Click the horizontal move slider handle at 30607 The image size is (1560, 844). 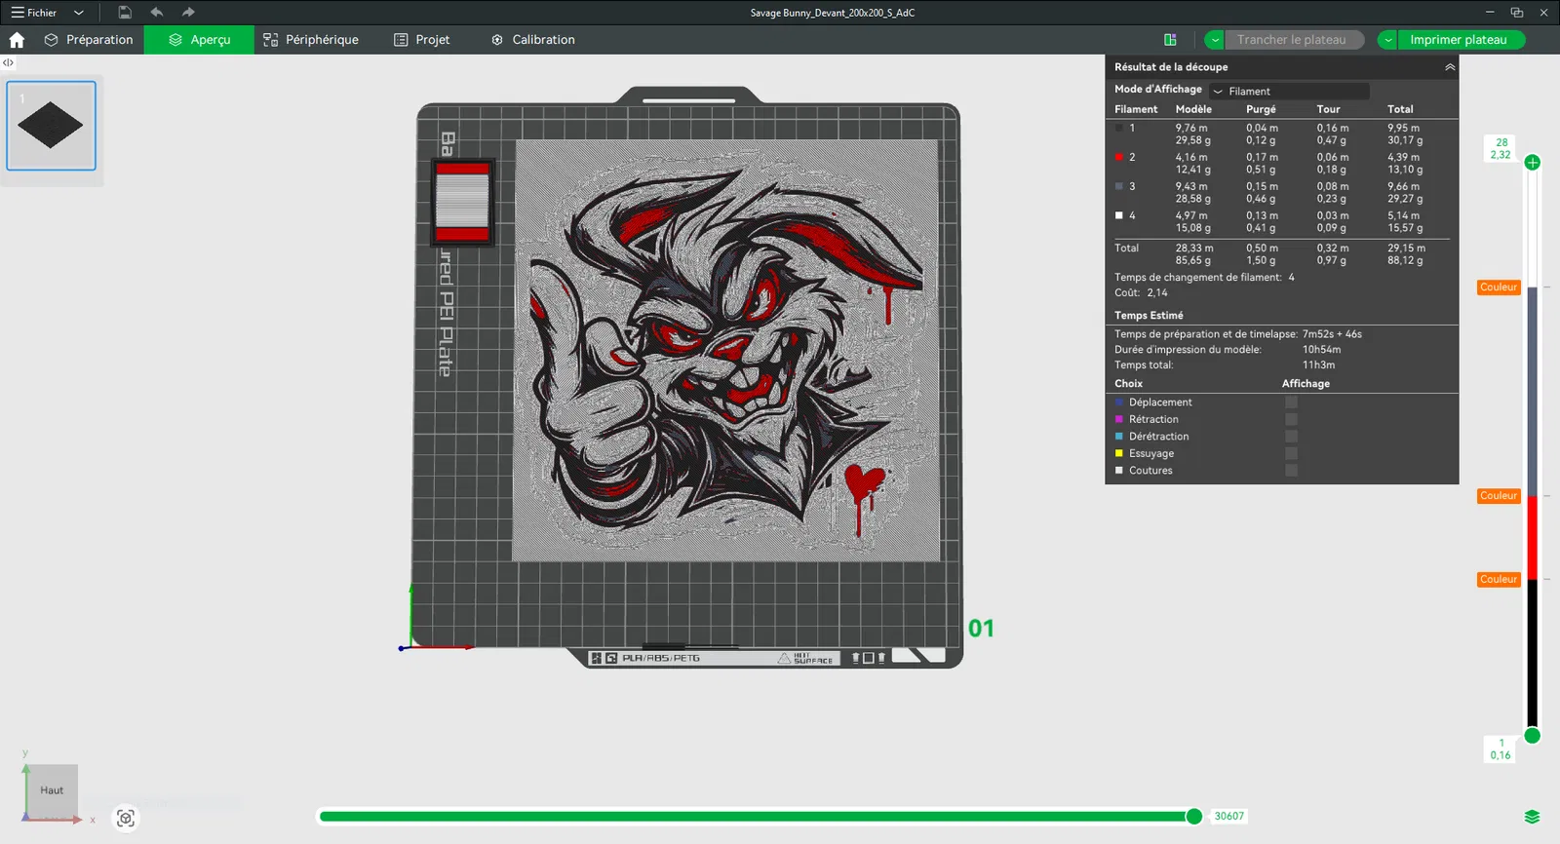(x=1193, y=817)
